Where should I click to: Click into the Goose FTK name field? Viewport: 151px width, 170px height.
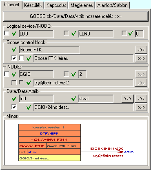[49, 50]
